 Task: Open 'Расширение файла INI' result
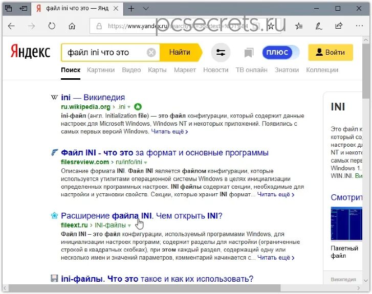click(141, 216)
